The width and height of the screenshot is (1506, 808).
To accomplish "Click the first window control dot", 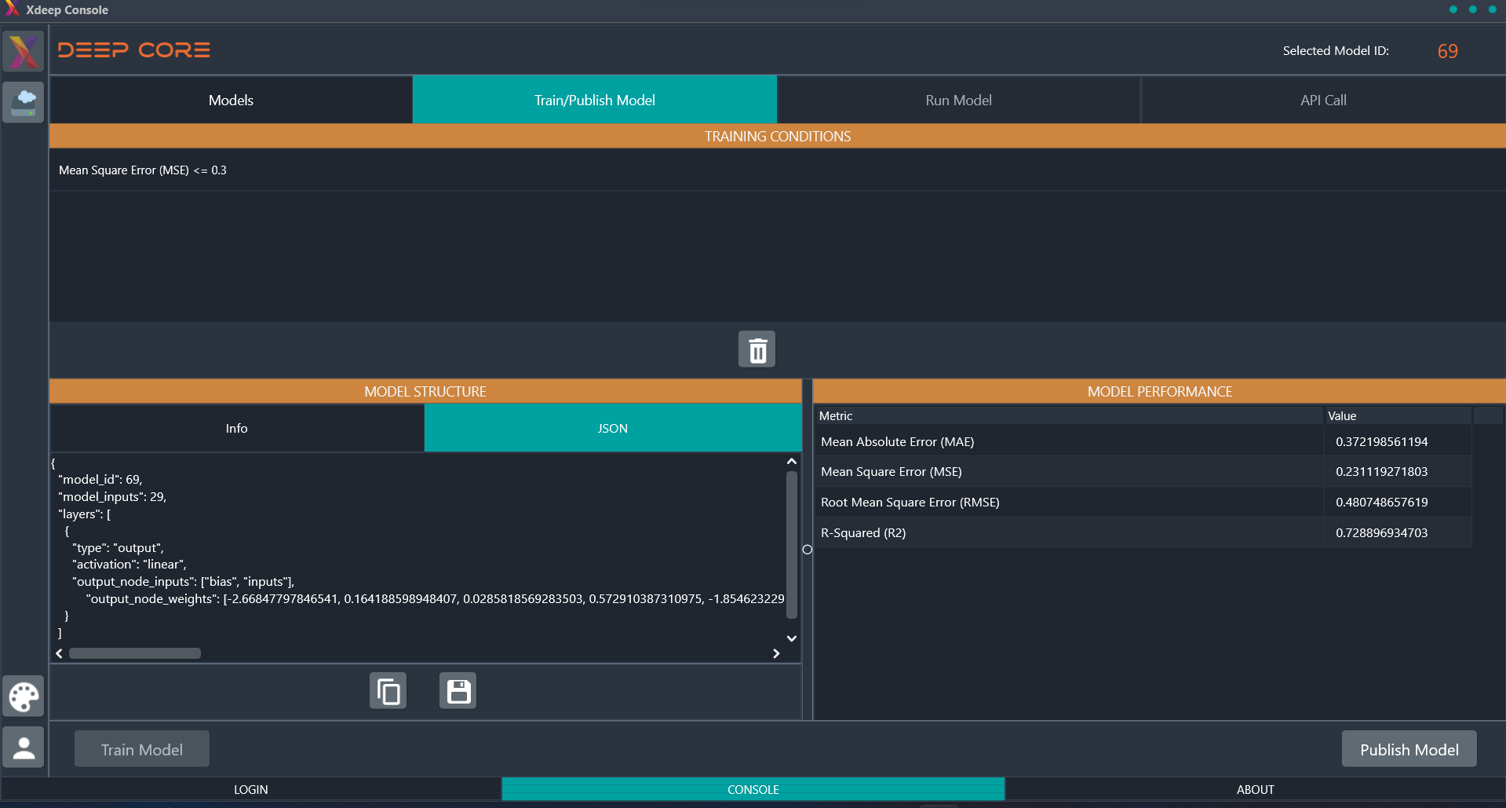I will pos(1453,9).
